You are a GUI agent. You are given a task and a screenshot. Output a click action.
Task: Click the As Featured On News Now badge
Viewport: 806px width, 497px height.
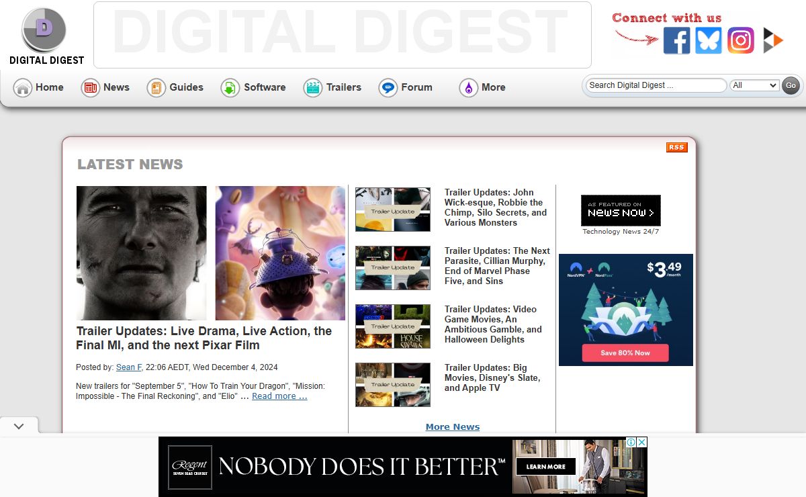621,210
